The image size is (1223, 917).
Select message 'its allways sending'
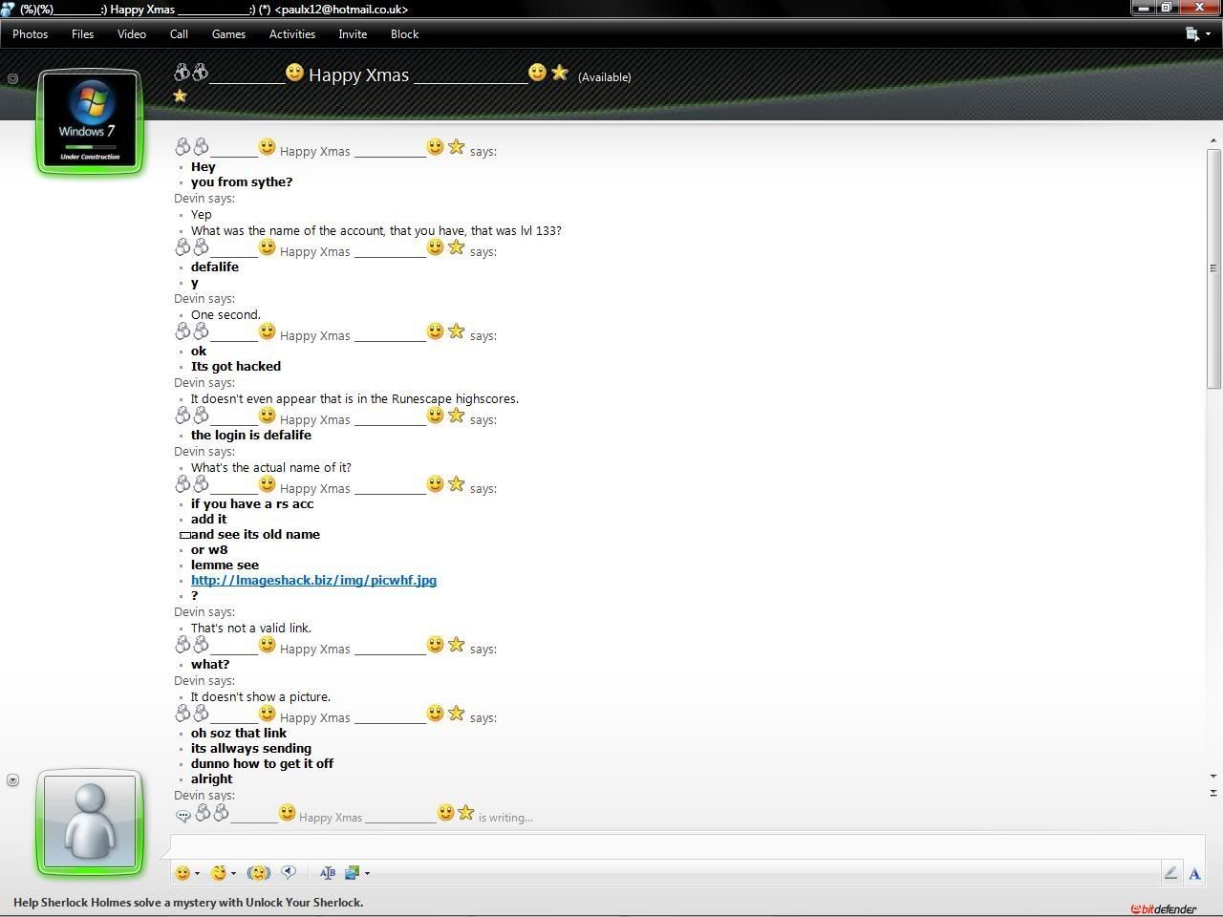251,748
